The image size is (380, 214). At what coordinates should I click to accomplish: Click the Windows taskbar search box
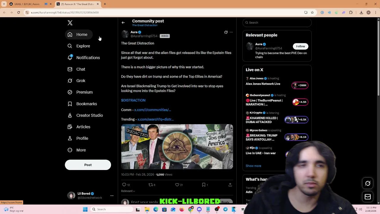(x=111, y=210)
